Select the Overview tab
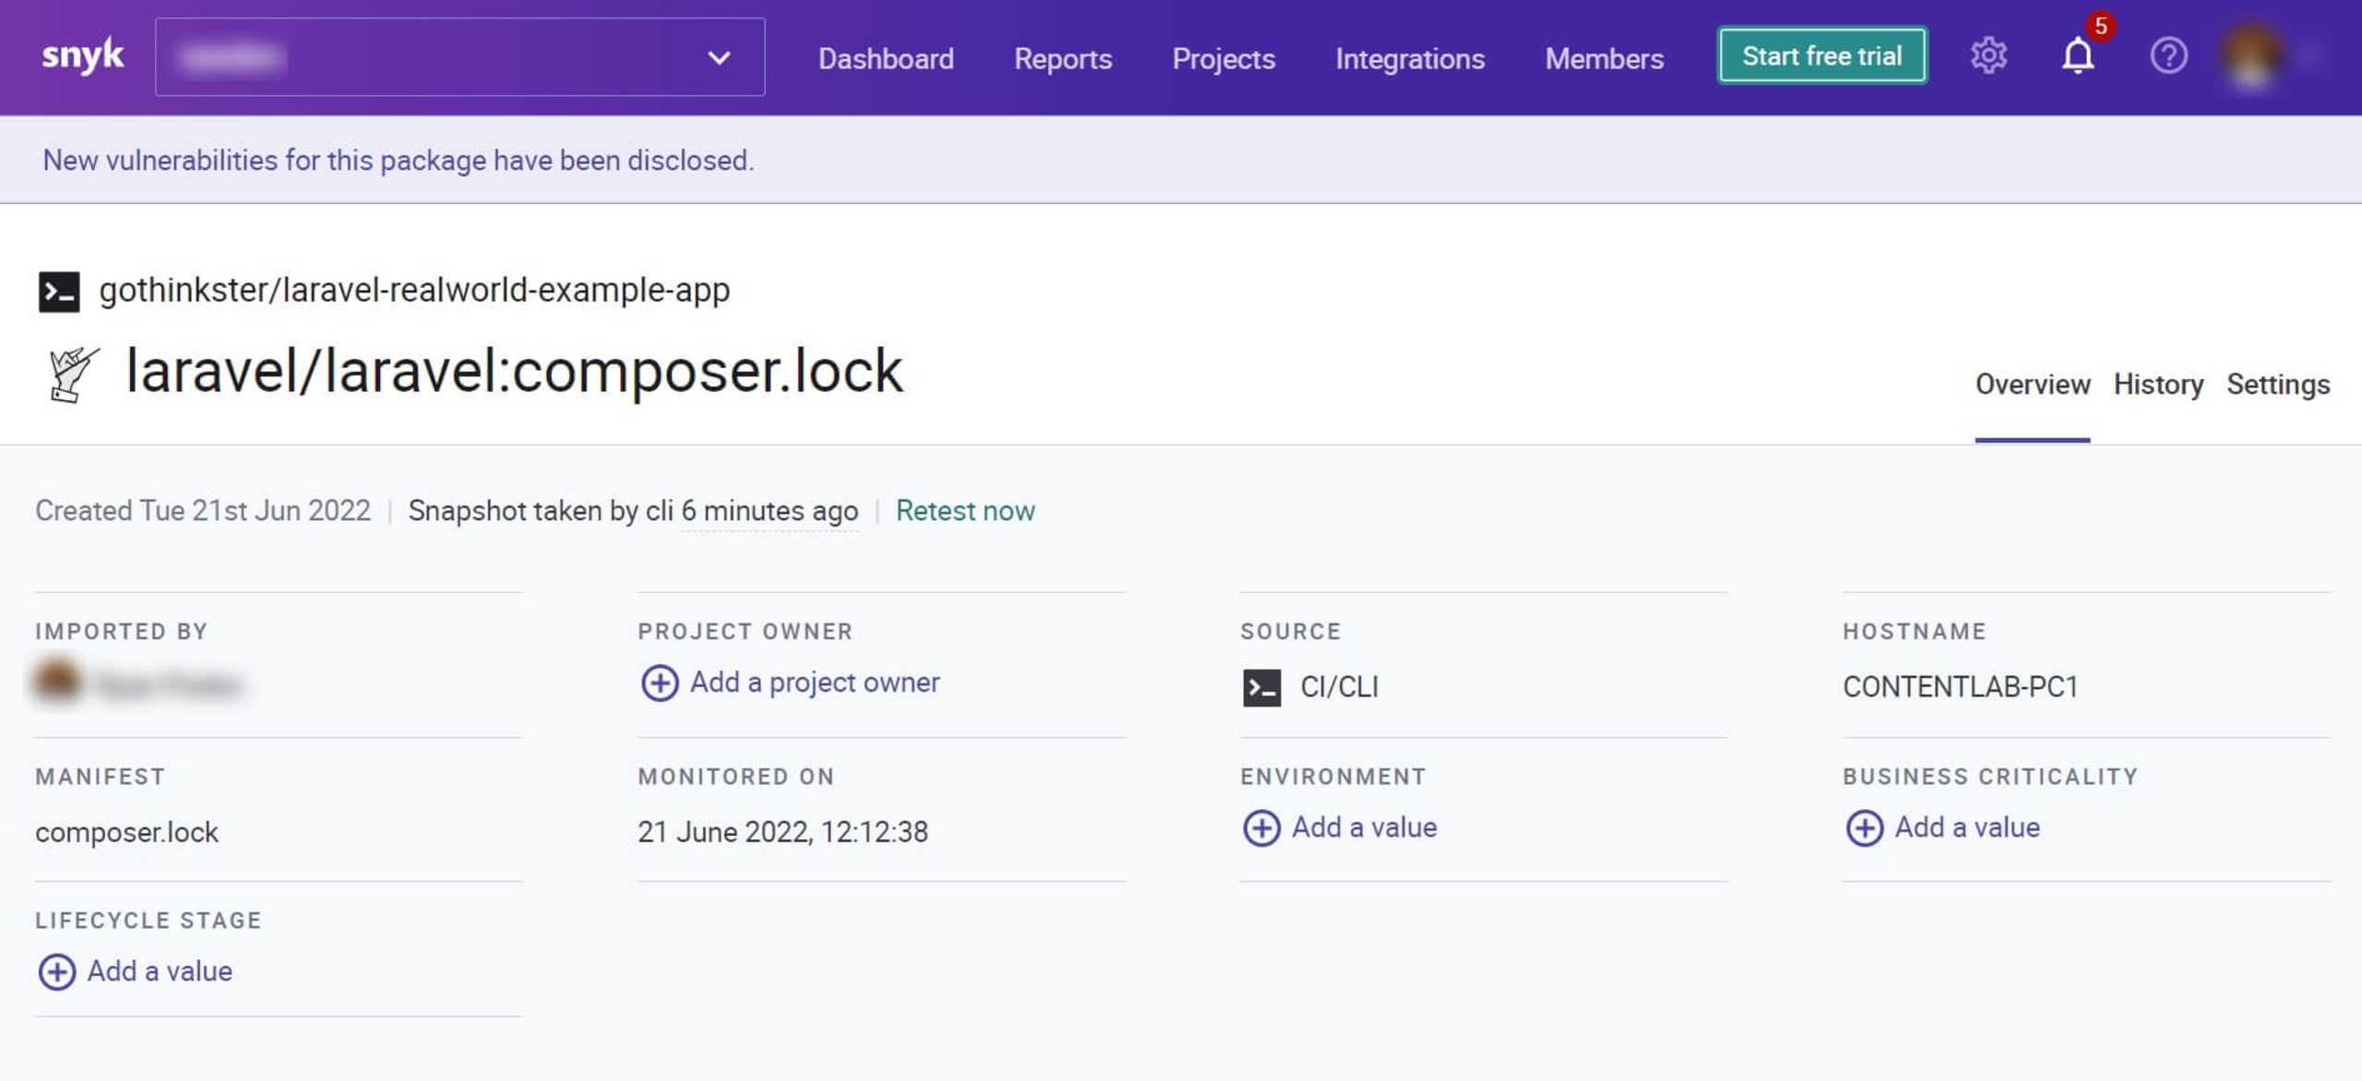Image resolution: width=2362 pixels, height=1081 pixels. (2032, 385)
